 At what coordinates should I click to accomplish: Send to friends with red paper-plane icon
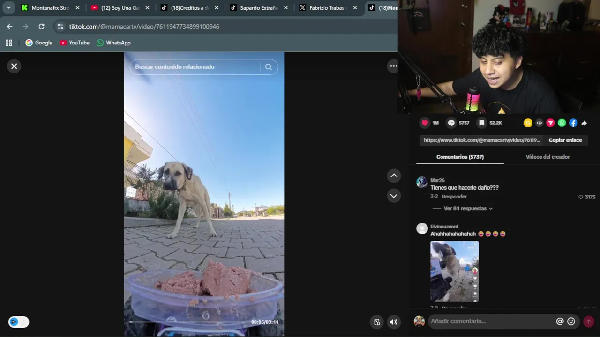[x=550, y=123]
